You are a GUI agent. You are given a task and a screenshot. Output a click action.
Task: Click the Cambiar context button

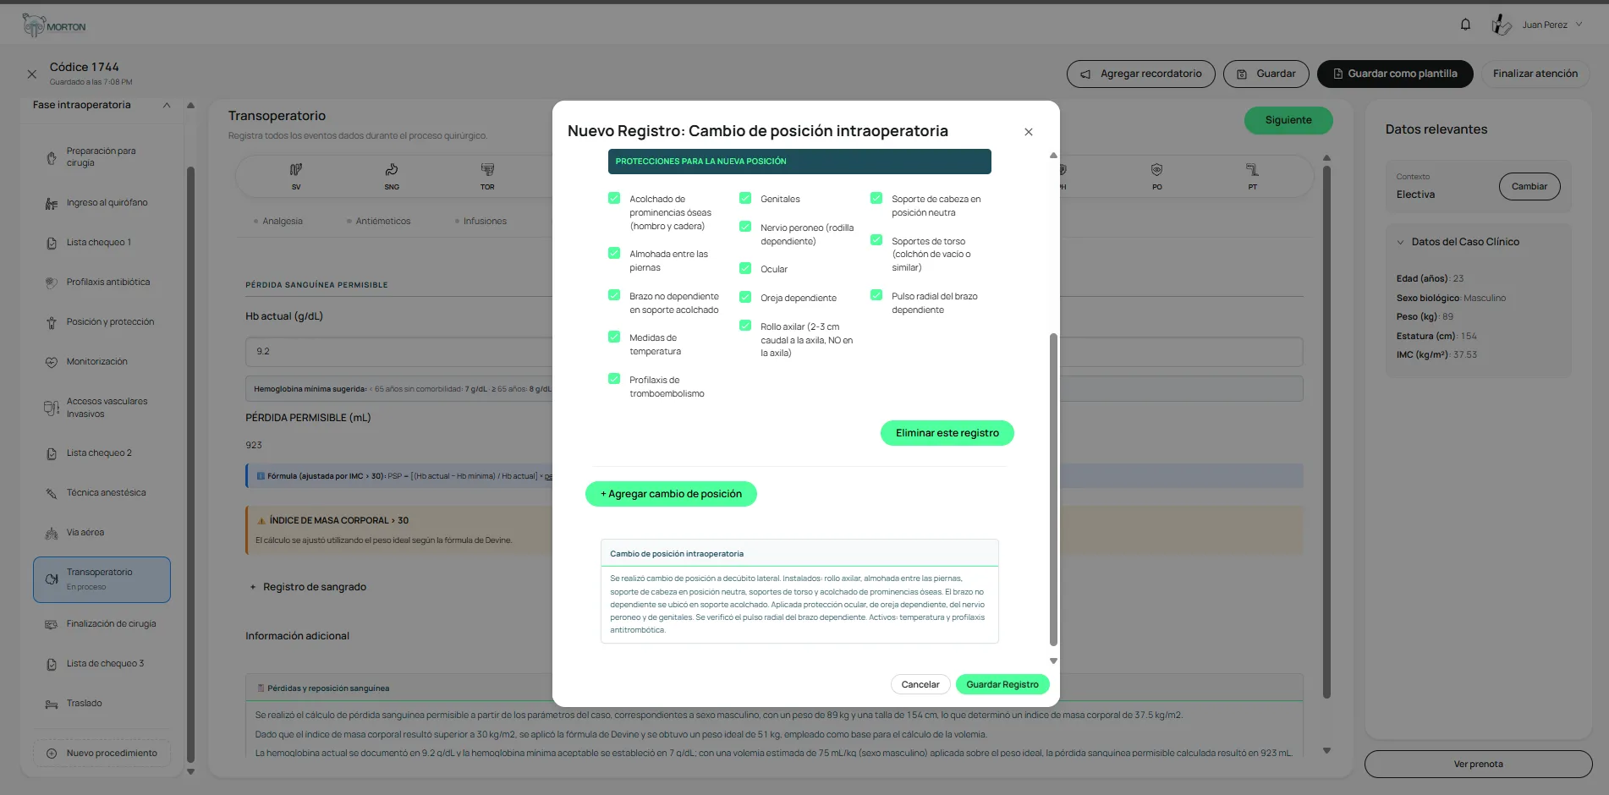(x=1529, y=186)
